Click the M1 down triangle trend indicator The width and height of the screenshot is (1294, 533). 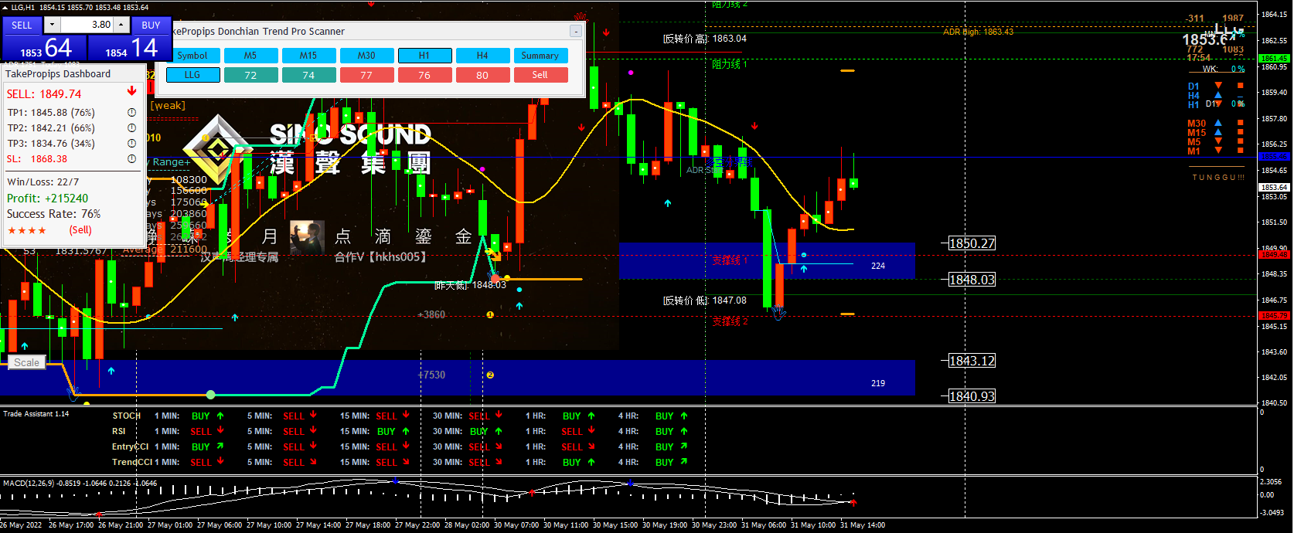tap(1218, 151)
